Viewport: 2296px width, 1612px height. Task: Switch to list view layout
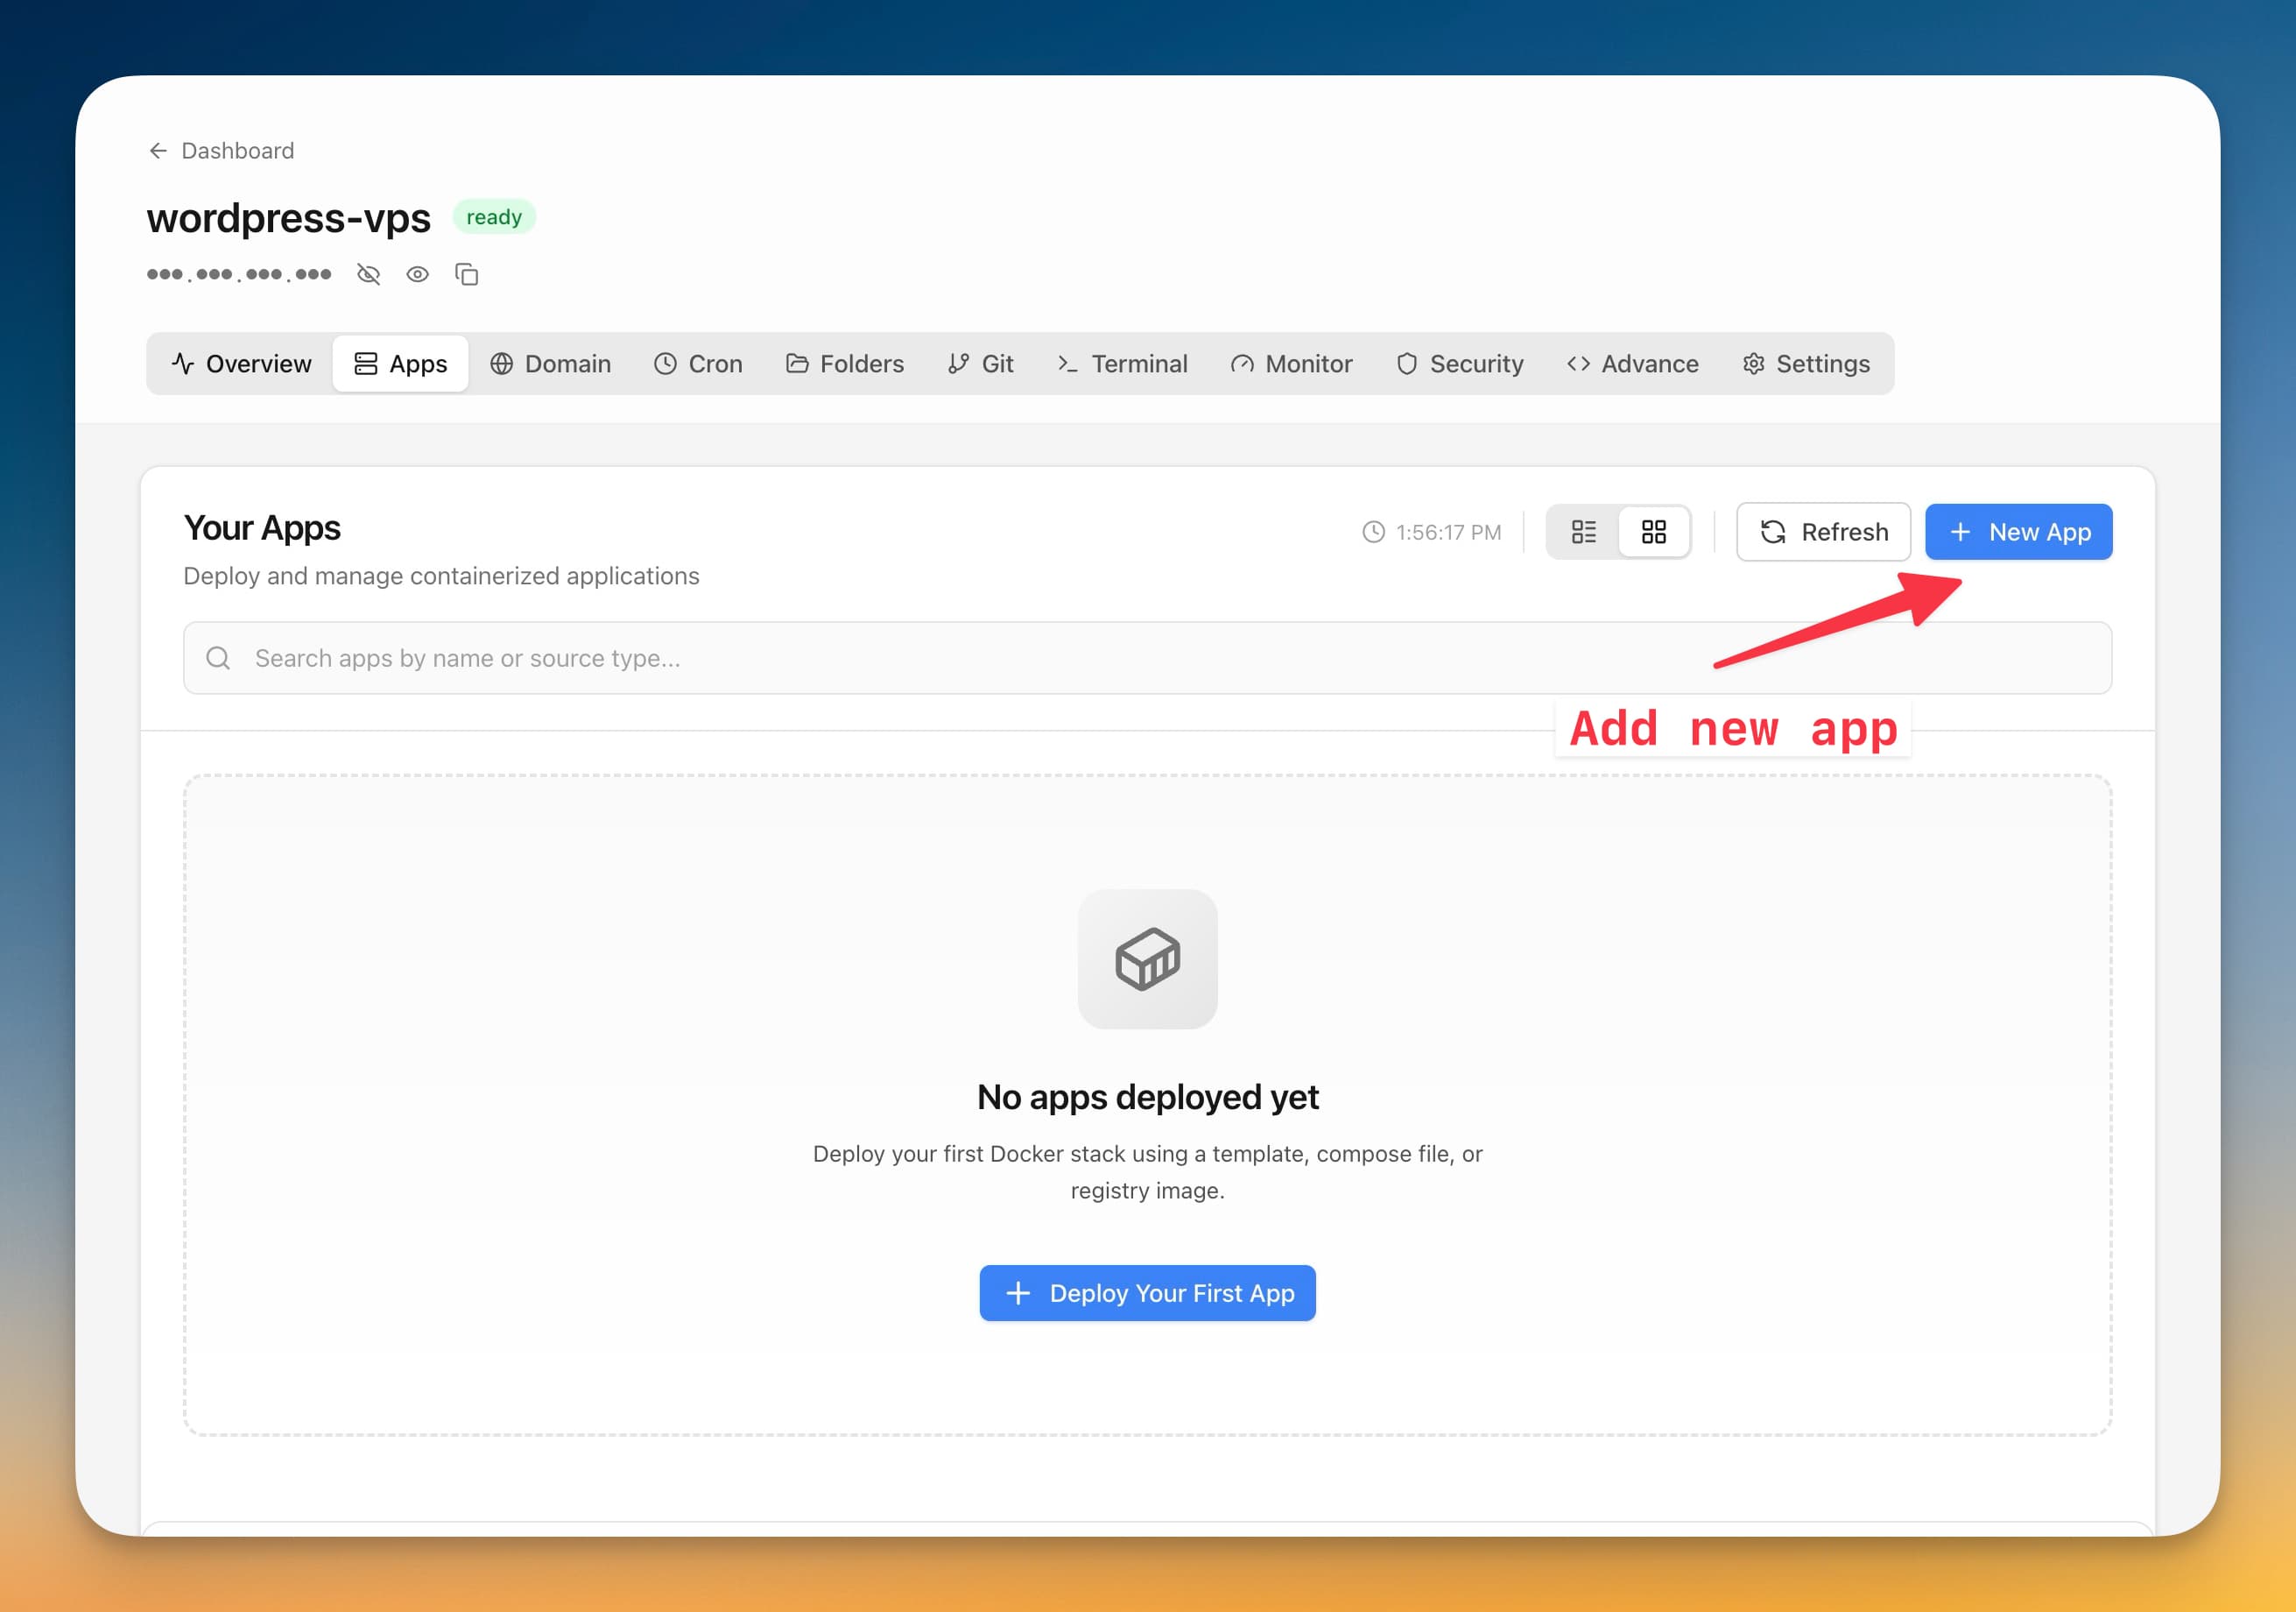(1584, 531)
